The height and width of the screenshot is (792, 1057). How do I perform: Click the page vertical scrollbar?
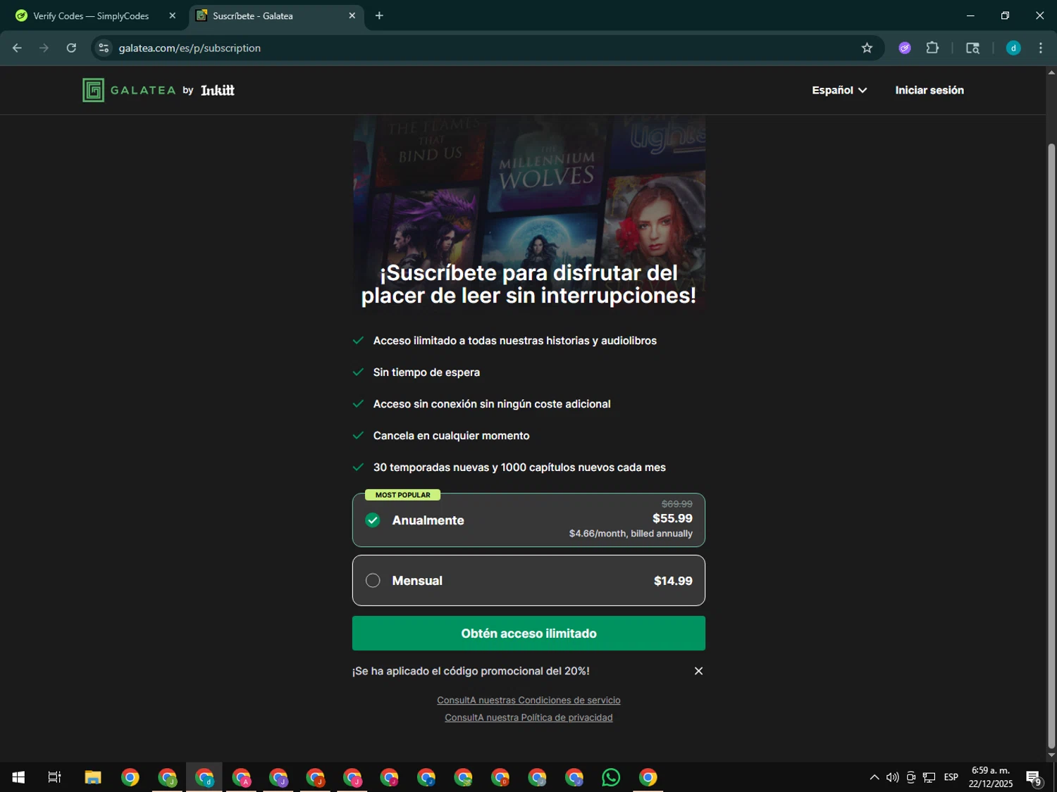pyautogui.click(x=1051, y=445)
